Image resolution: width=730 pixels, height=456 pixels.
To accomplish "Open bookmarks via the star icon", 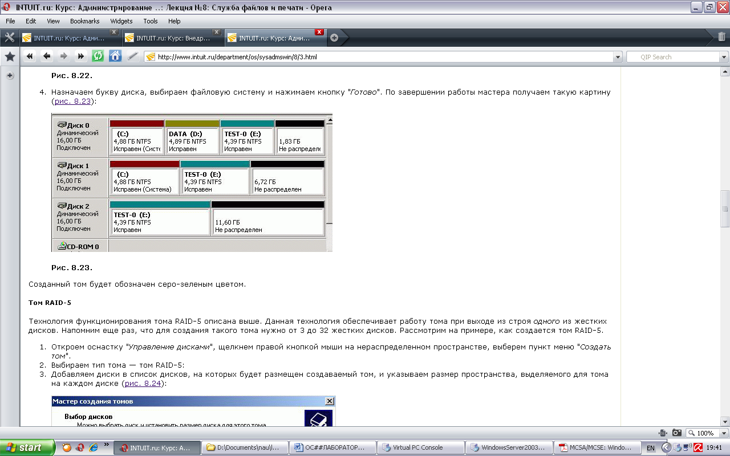I will pyautogui.click(x=10, y=56).
